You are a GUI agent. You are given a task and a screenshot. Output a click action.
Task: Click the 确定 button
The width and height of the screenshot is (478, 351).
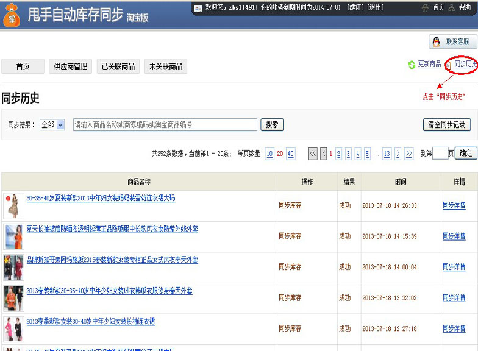point(466,154)
